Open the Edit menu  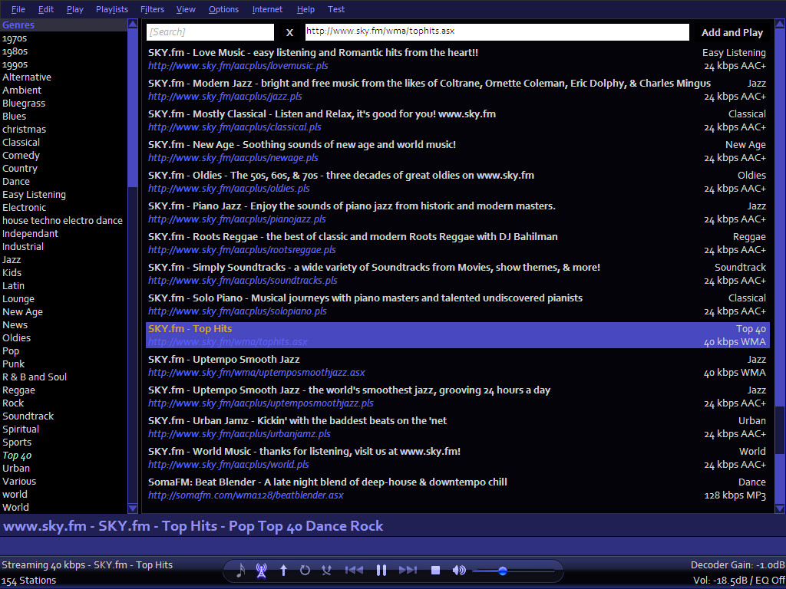[45, 9]
